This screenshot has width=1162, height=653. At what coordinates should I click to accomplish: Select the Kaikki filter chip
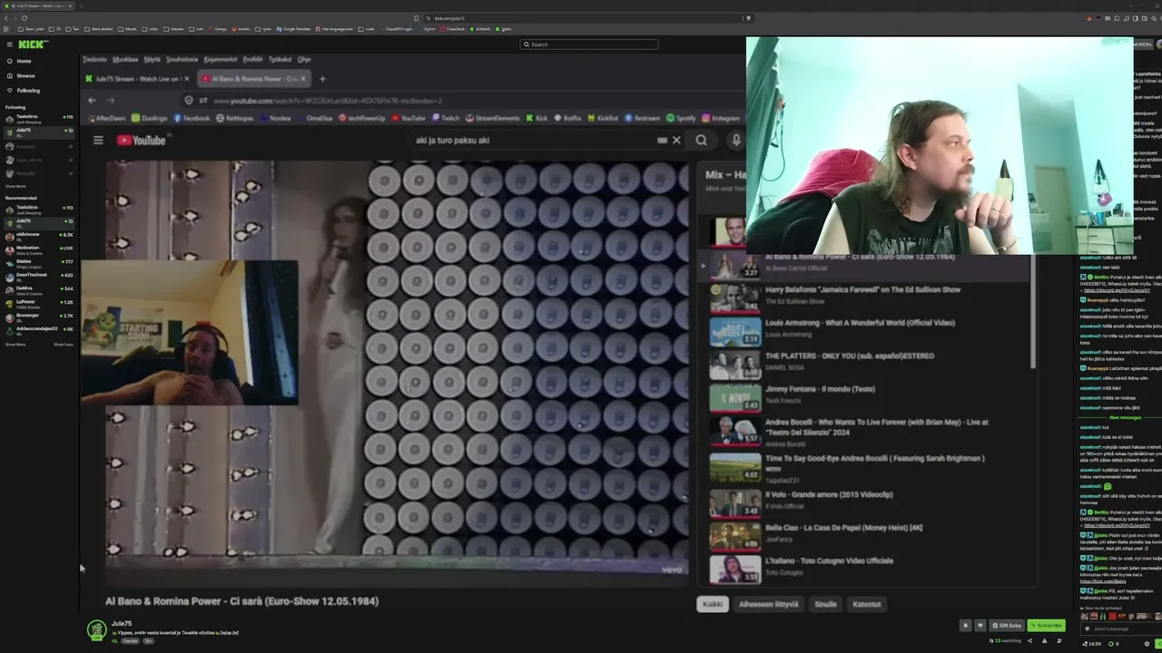click(x=713, y=604)
